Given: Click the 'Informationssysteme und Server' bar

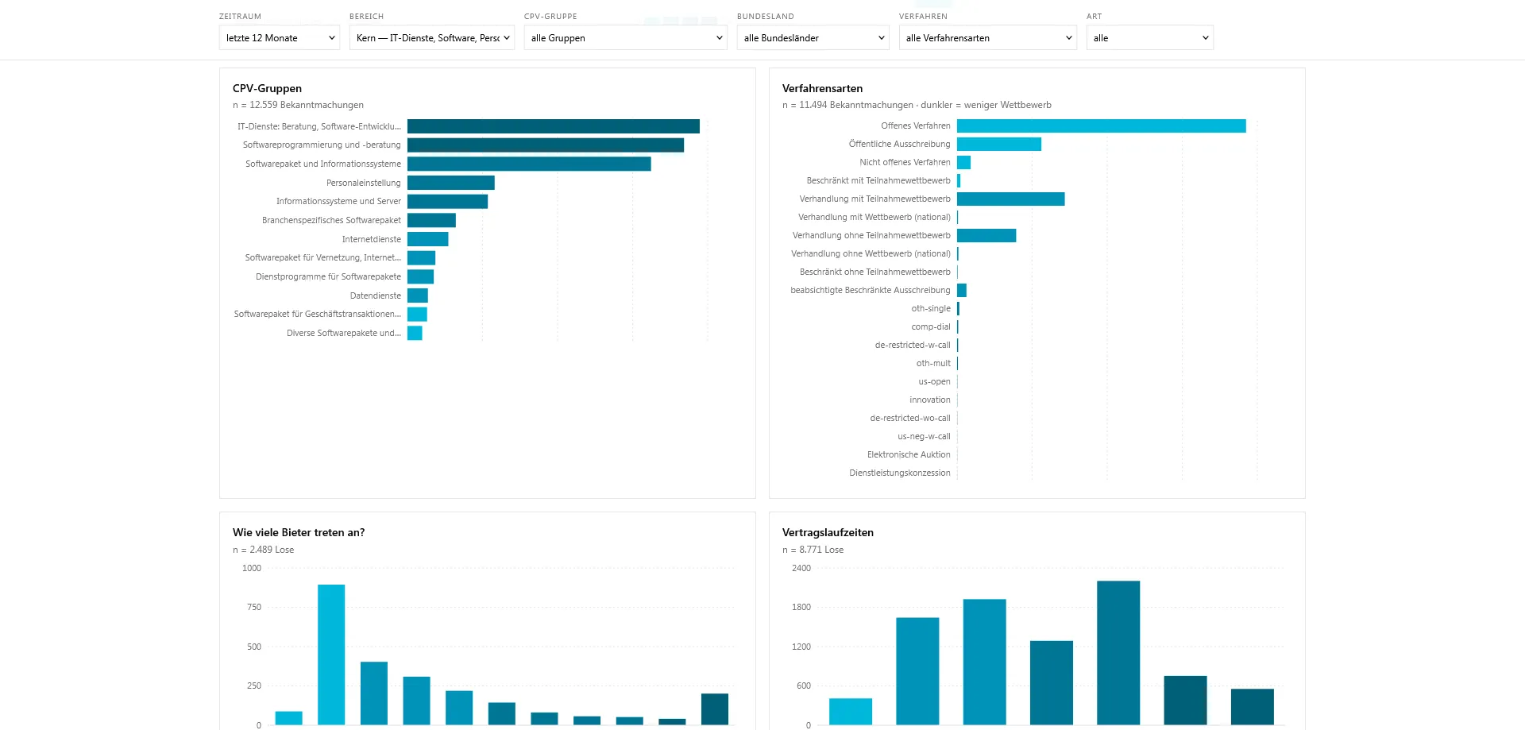Looking at the screenshot, I should coord(447,201).
